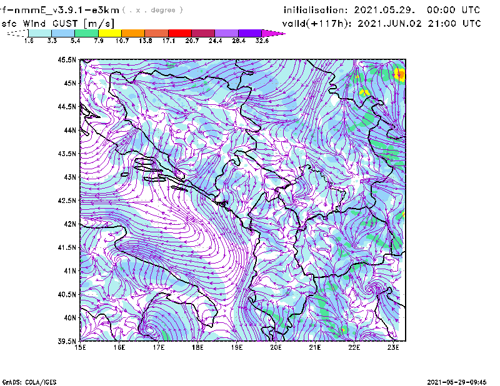Click the crimson 20.7–24.4 legend swatch
500x386 pixels.
pos(202,33)
